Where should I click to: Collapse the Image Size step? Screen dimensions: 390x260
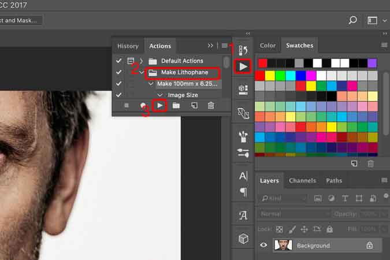coord(159,95)
